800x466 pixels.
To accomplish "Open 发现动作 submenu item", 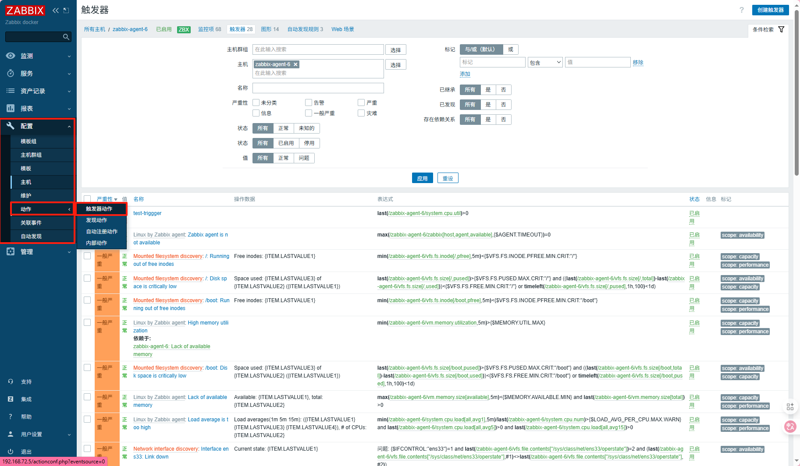I will [x=96, y=220].
